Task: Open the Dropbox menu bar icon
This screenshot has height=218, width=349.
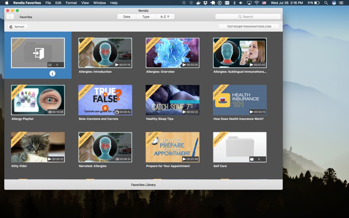Action: [x=205, y=3]
